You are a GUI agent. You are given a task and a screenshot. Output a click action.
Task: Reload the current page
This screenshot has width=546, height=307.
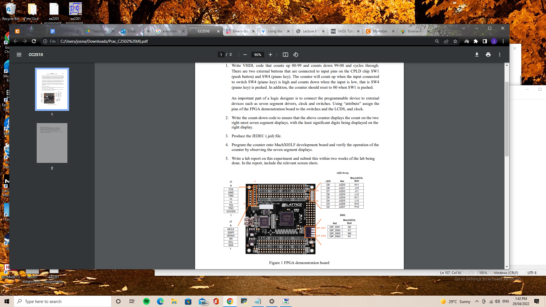tap(34, 41)
